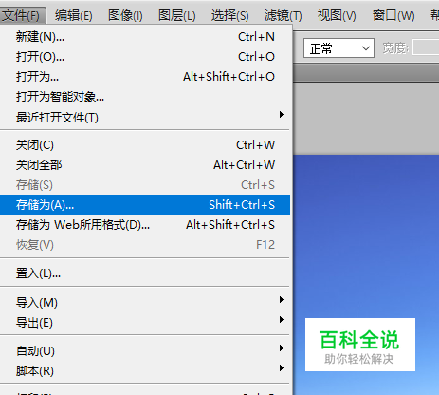
Task: Expand the 脚本(R) submenu
Action: (145, 371)
